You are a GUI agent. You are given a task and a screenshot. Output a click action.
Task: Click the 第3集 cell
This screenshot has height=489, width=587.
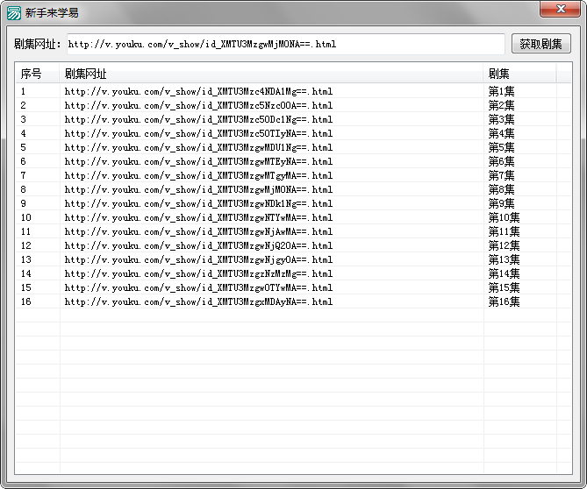[501, 120]
